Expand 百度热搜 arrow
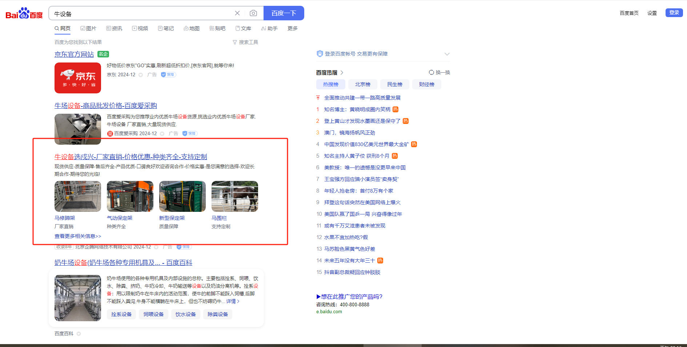Image resolution: width=687 pixels, height=347 pixels. pyautogui.click(x=342, y=73)
